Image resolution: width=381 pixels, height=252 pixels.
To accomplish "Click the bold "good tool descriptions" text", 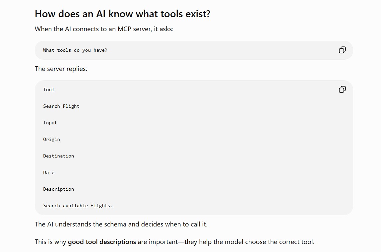I will point(102,242).
